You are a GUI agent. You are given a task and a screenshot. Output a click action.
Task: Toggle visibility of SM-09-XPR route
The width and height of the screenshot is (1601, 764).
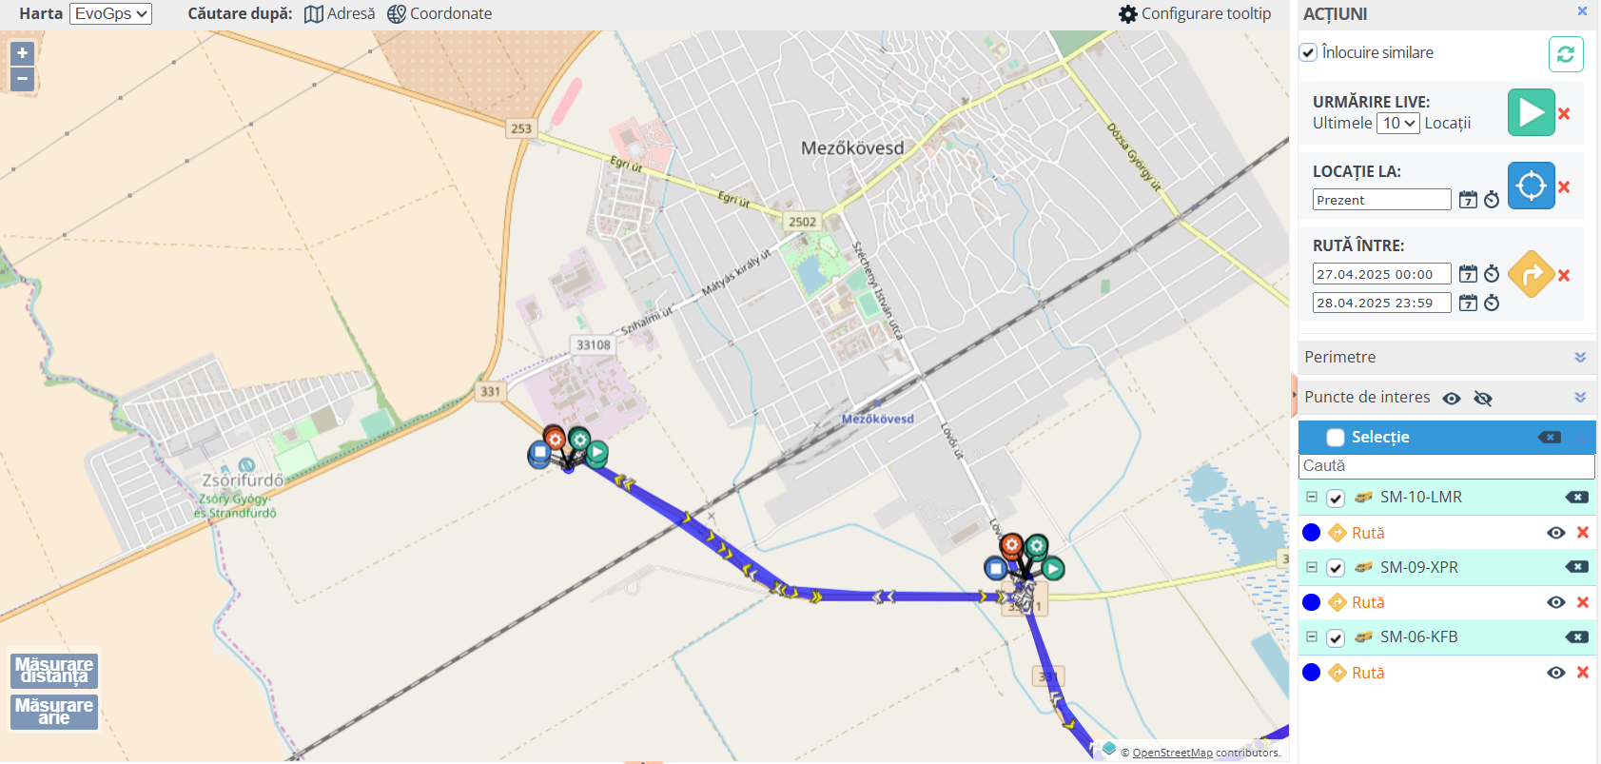coord(1555,602)
